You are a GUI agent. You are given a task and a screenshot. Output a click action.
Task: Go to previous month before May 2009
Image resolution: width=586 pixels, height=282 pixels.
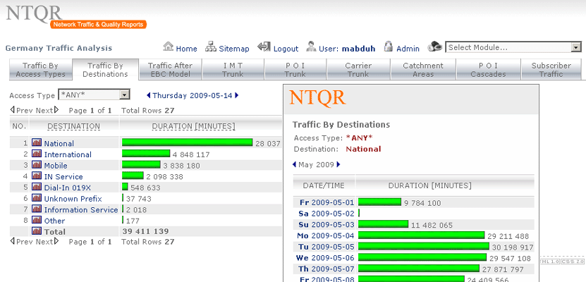[x=295, y=164]
